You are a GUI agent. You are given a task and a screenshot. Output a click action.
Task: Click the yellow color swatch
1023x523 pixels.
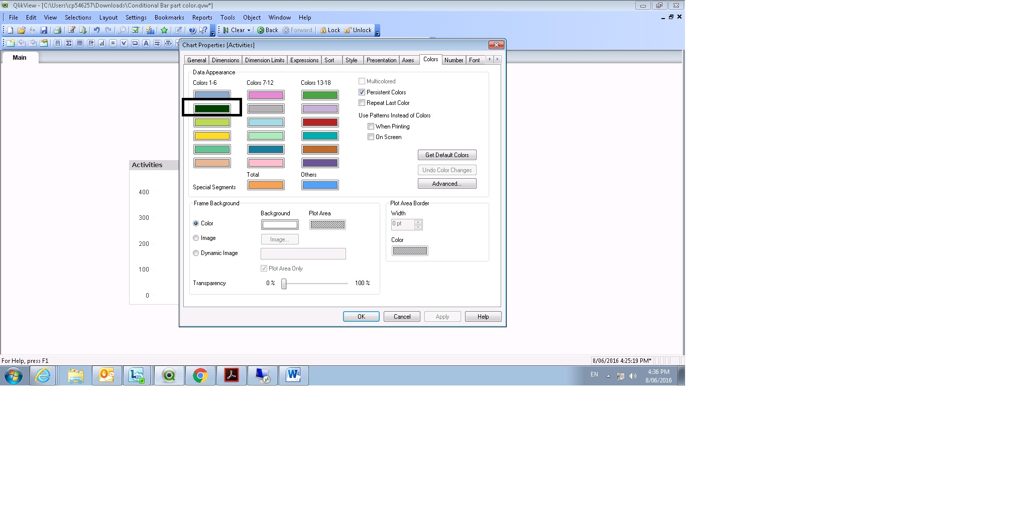click(212, 136)
